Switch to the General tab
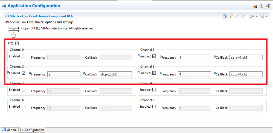273x133 pixels. (x=10, y=130)
